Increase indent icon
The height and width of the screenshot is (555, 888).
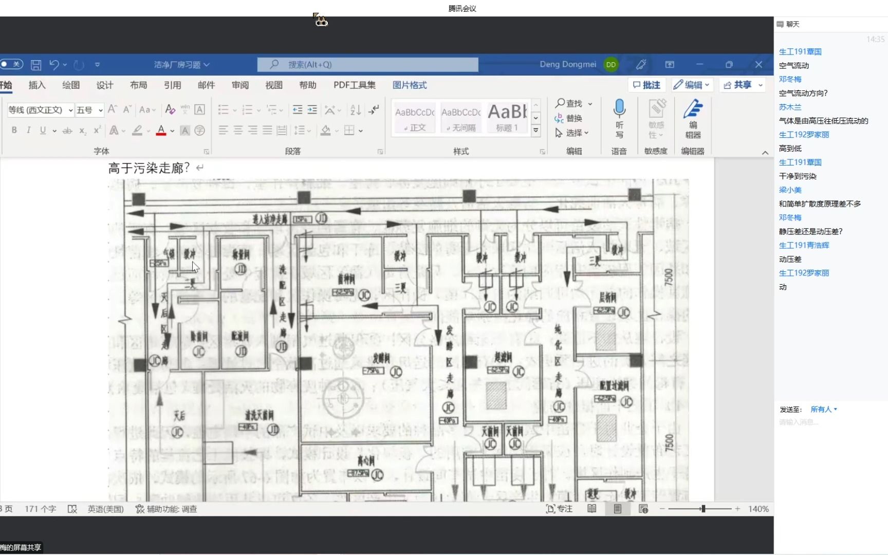tap(312, 109)
